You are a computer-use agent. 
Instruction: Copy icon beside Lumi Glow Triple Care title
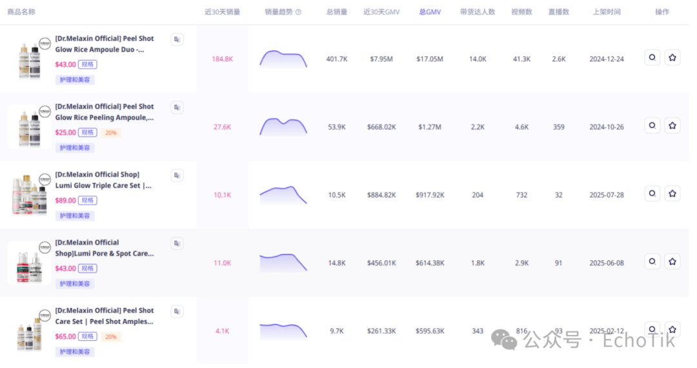pyautogui.click(x=177, y=176)
